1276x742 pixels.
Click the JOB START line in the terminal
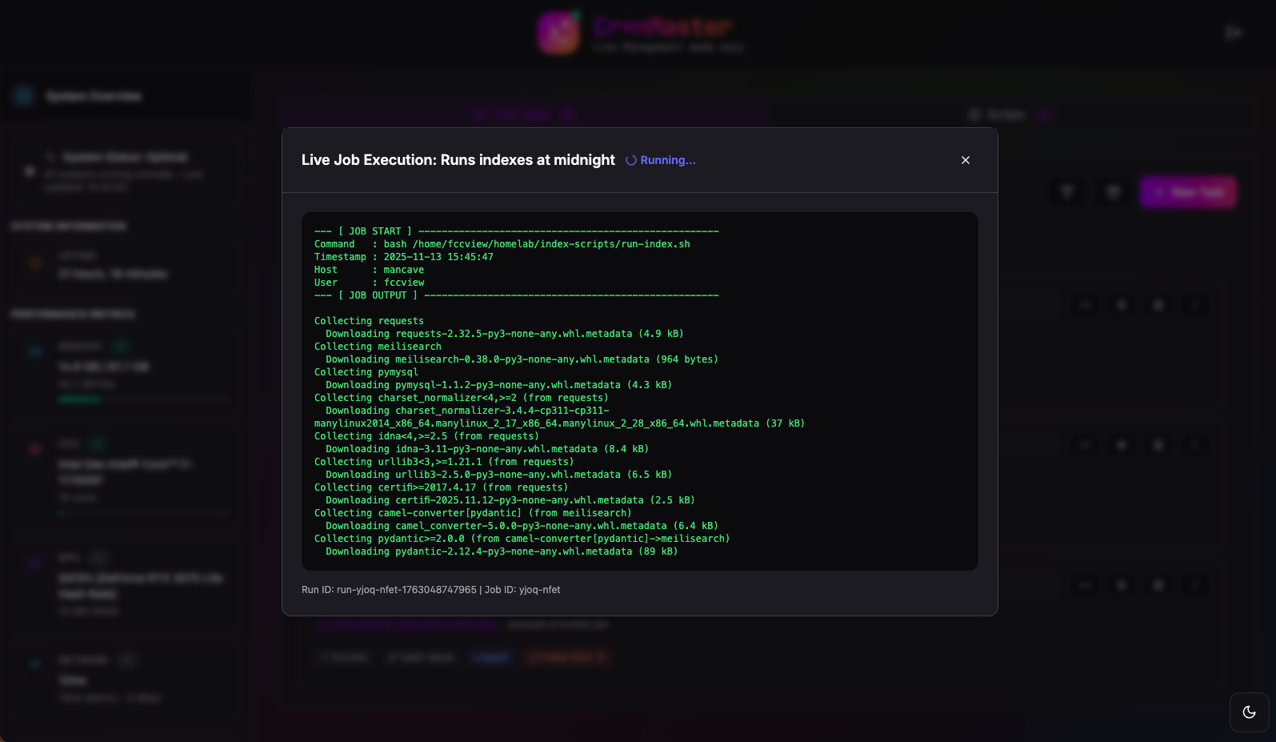click(516, 231)
